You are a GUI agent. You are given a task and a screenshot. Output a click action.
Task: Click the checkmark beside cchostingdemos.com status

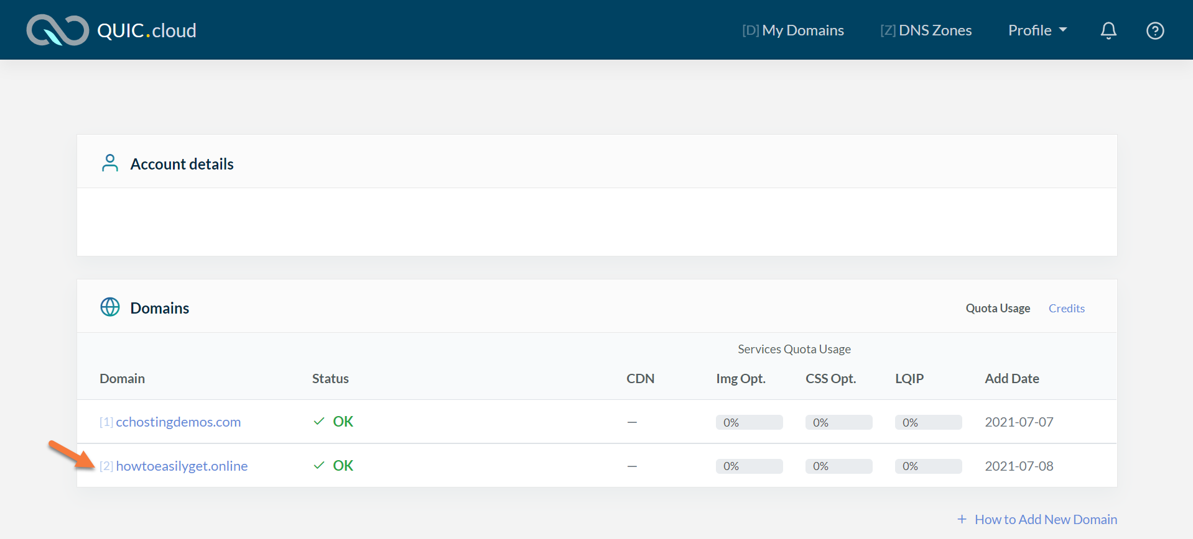tap(319, 422)
